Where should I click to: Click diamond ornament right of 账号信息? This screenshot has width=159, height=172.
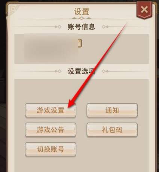coord(105,27)
